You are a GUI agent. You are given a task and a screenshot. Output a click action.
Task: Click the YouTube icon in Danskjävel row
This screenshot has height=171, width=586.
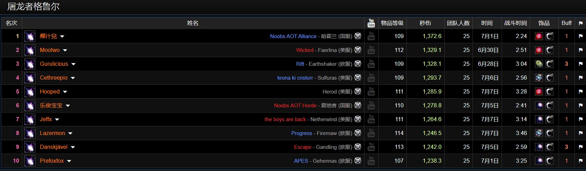click(x=371, y=147)
